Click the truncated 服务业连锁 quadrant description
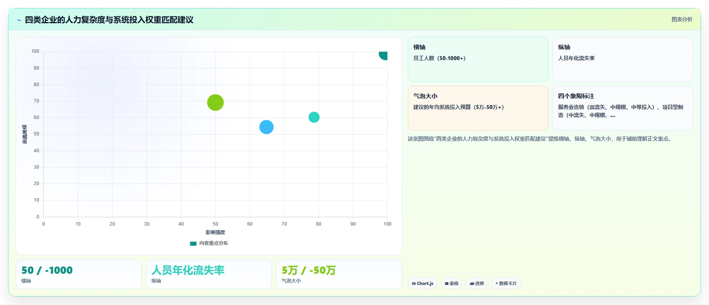The width and height of the screenshot is (709, 305). 620,111
